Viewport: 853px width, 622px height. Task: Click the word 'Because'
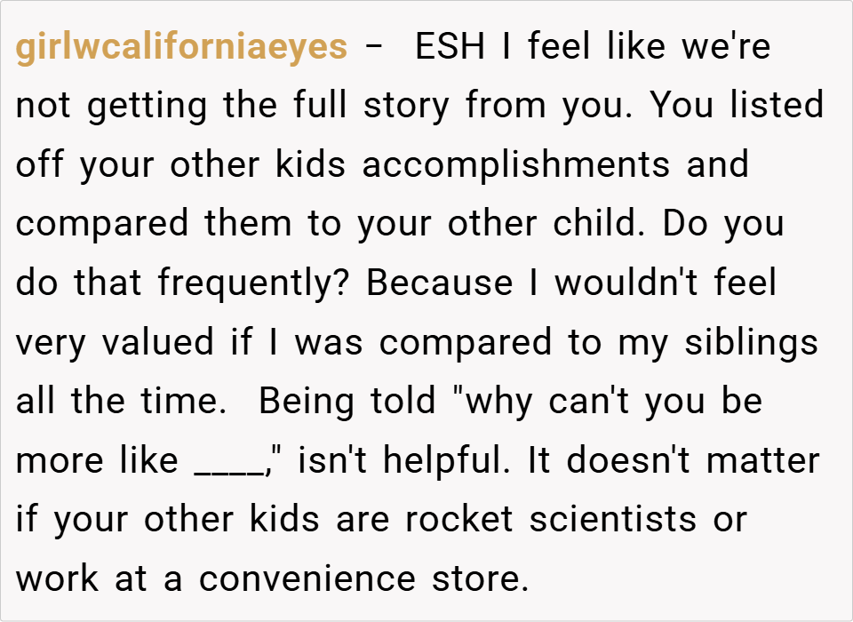(x=439, y=283)
